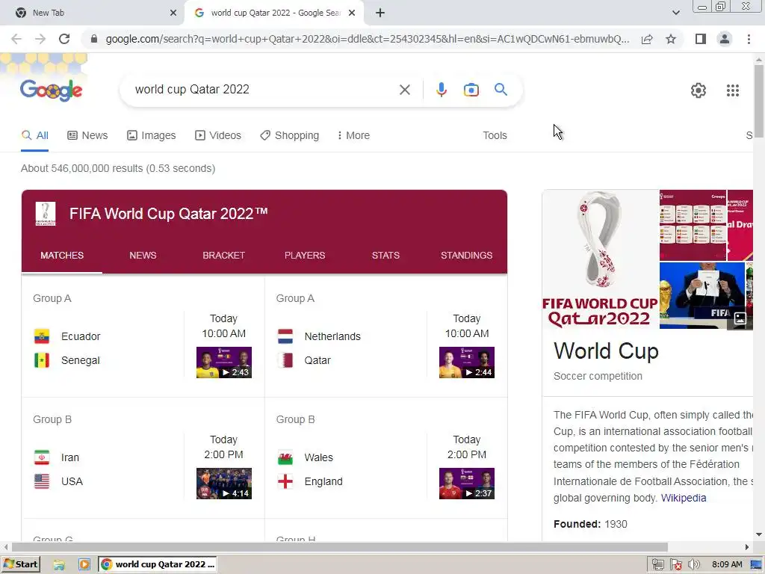765x574 pixels.
Task: Open search by image camera icon
Action: coord(471,90)
